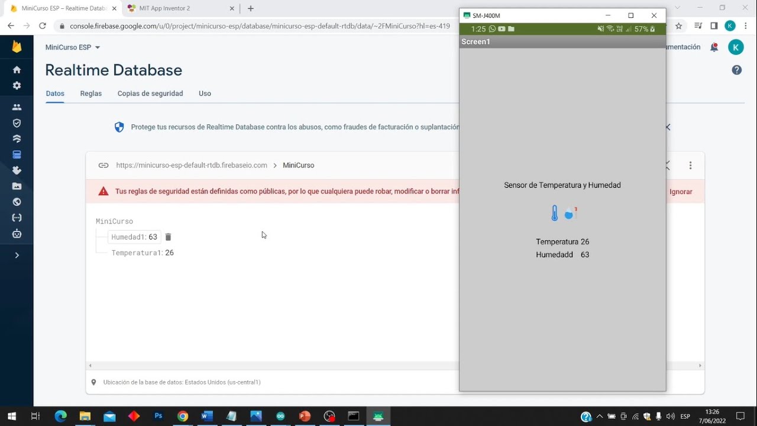Open App Check shield icon in sidebar

point(17,123)
